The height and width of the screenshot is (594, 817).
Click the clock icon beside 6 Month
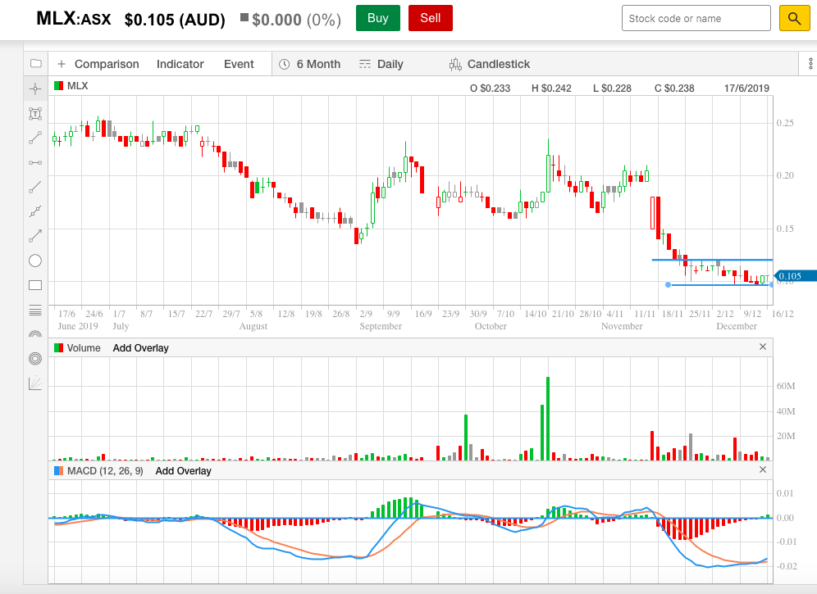click(x=285, y=64)
